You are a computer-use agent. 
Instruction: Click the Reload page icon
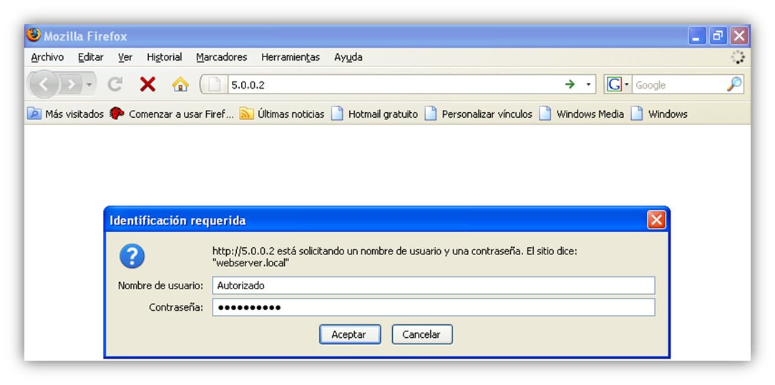tap(114, 85)
